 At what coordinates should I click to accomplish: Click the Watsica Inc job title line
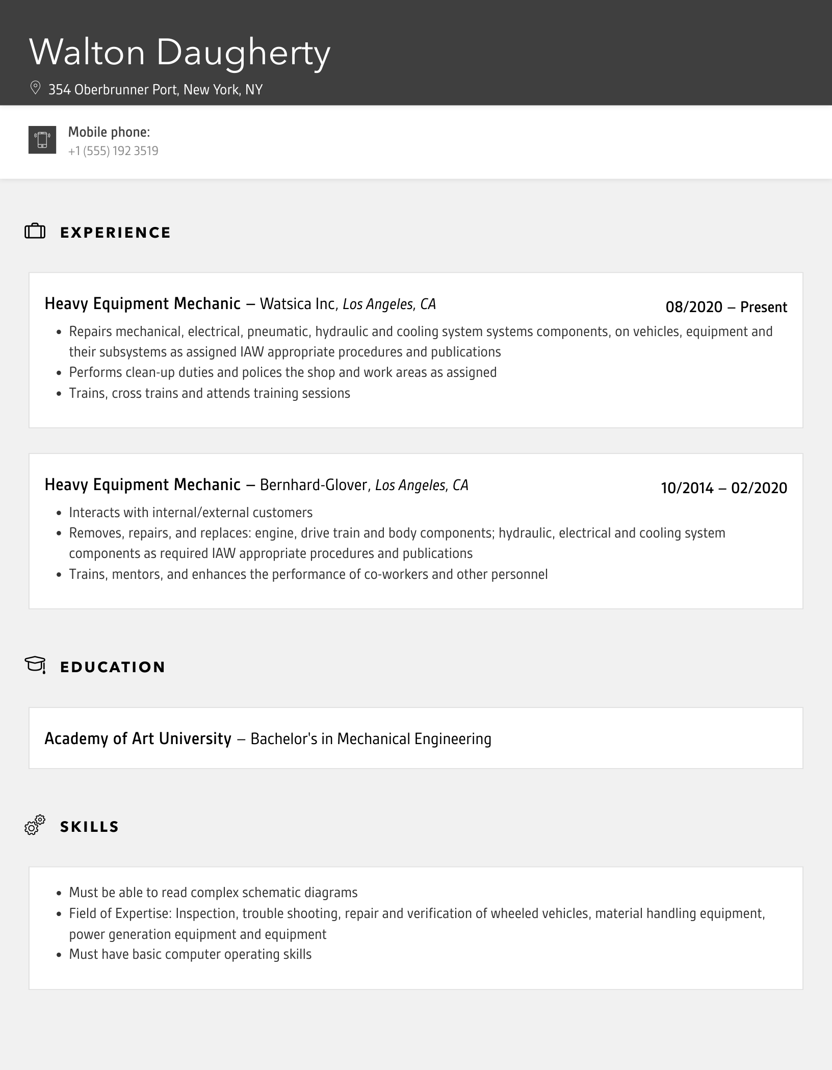click(x=240, y=304)
